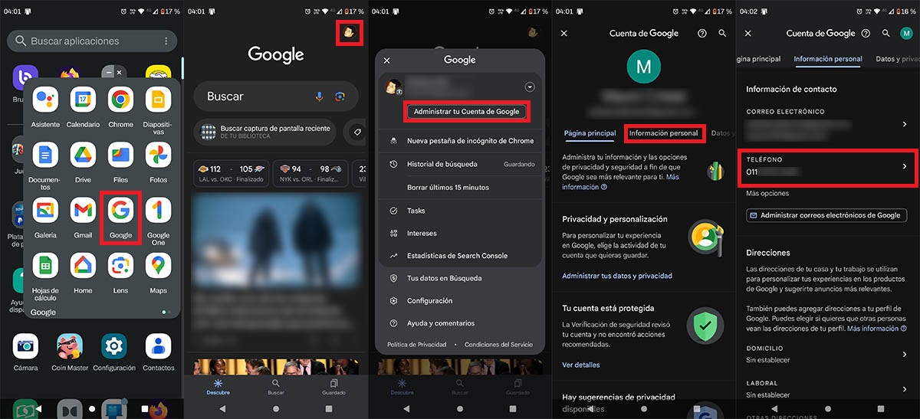Tap the Google app icon in the folder
This screenshot has width=920, height=419.
click(x=120, y=211)
